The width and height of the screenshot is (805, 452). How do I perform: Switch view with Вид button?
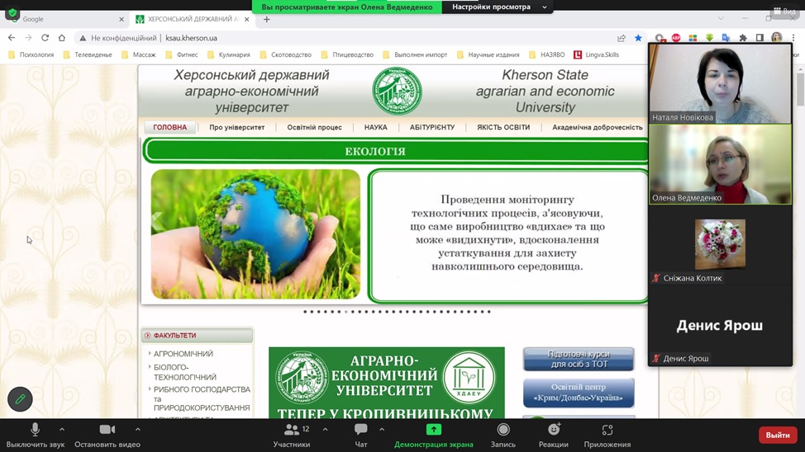tap(784, 11)
